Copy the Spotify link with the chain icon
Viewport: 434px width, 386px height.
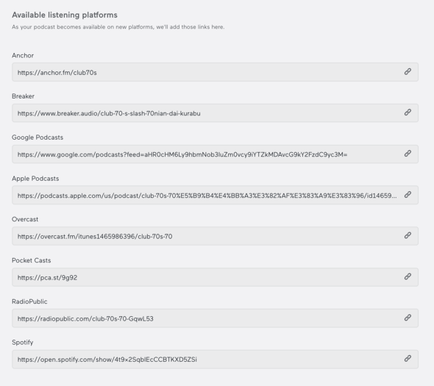408,359
